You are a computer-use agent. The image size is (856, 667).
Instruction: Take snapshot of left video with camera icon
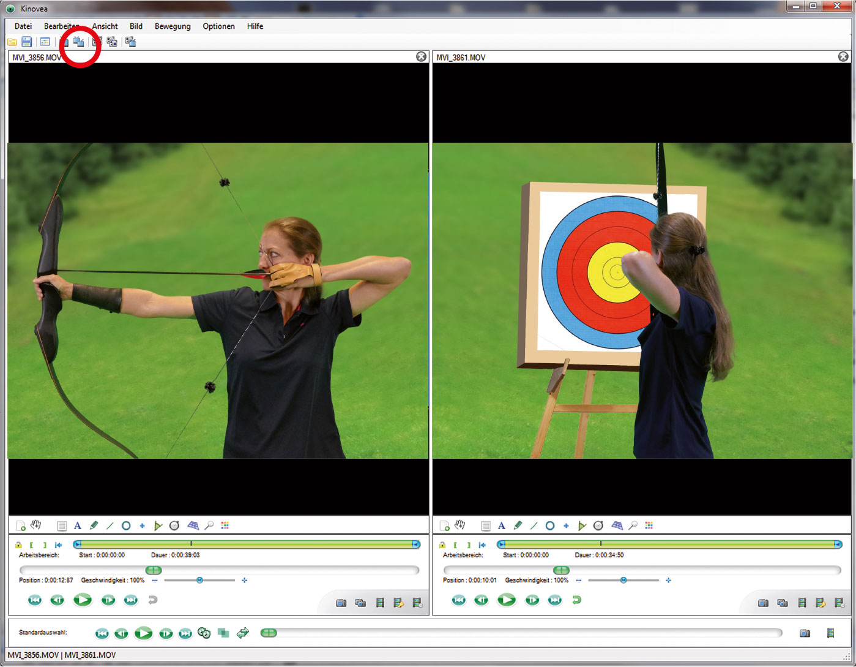[341, 603]
